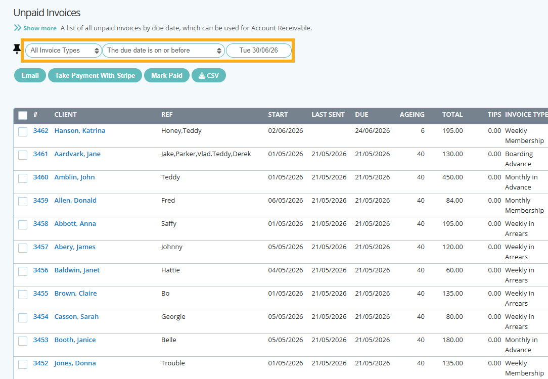Viewport: 548px width, 379px height.
Task: Open client Abbott, Anna
Action: click(75, 223)
